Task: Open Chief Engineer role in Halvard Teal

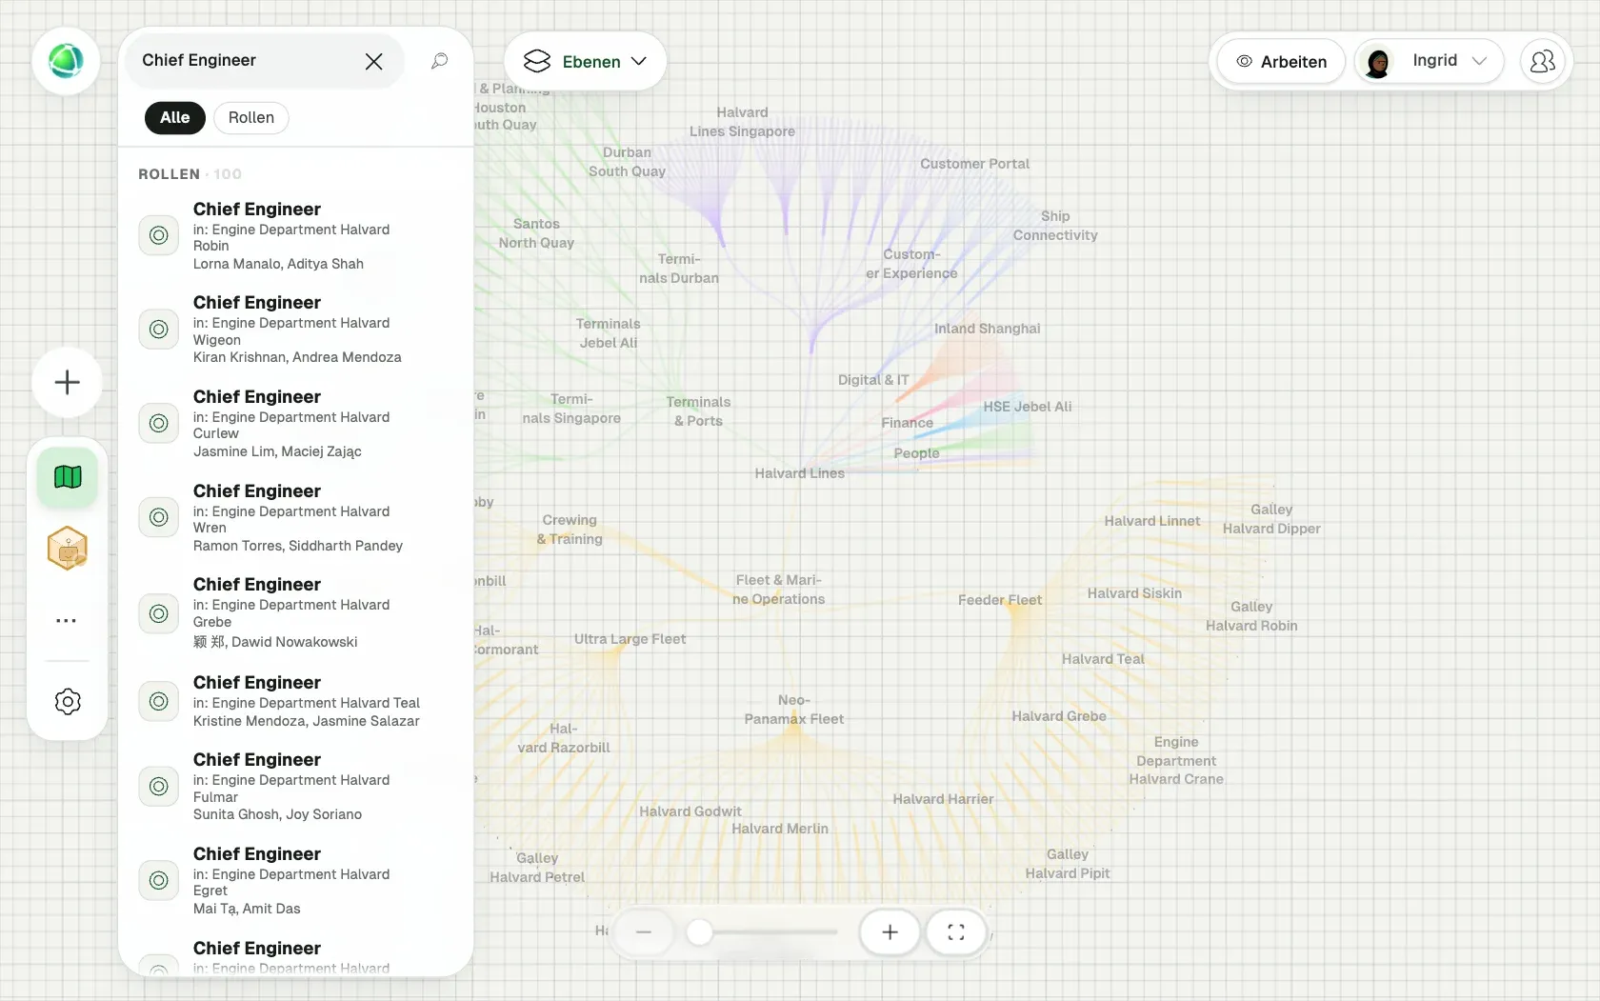Action: pyautogui.click(x=295, y=701)
